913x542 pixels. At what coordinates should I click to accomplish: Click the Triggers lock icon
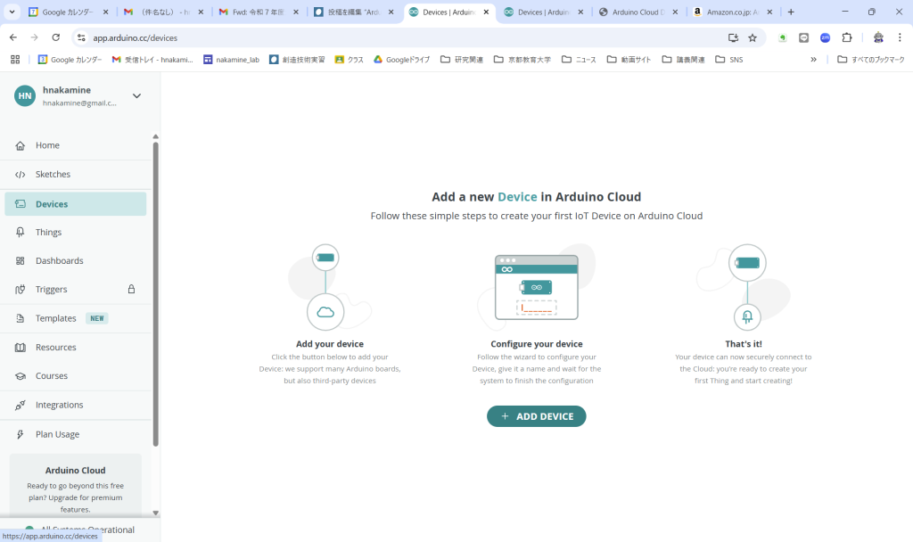131,290
